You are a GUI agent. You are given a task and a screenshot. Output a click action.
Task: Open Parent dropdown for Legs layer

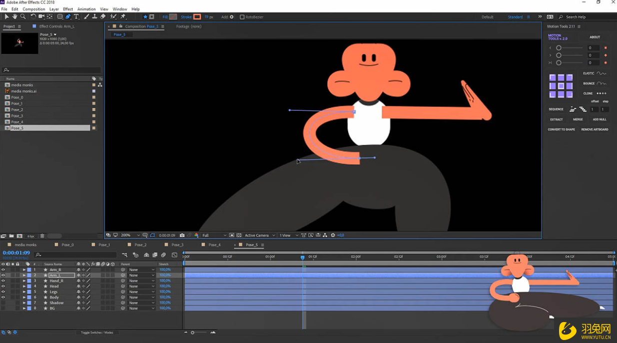[x=141, y=292]
